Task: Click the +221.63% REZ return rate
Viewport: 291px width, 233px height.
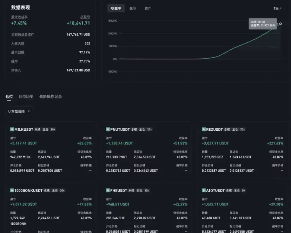Action: (275, 143)
